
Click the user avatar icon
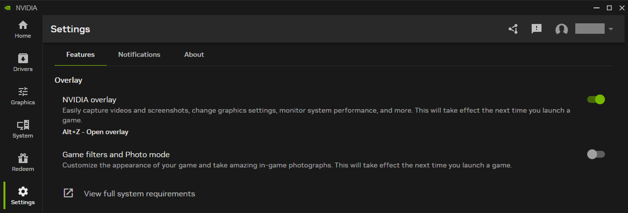561,29
